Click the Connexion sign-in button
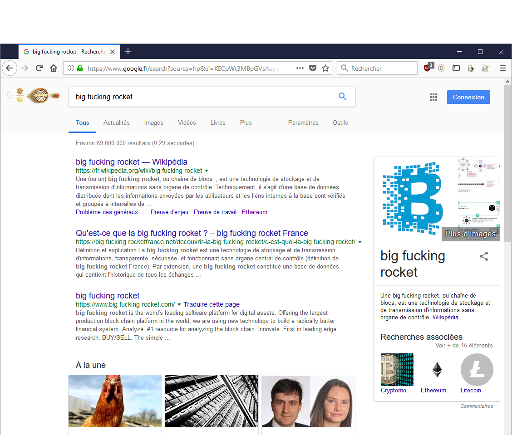 tap(468, 97)
